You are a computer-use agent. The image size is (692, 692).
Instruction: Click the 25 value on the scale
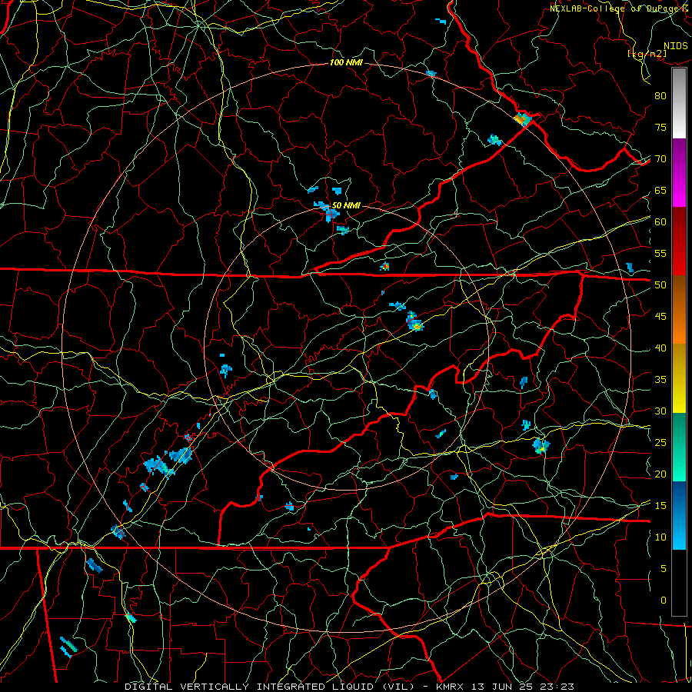[660, 443]
